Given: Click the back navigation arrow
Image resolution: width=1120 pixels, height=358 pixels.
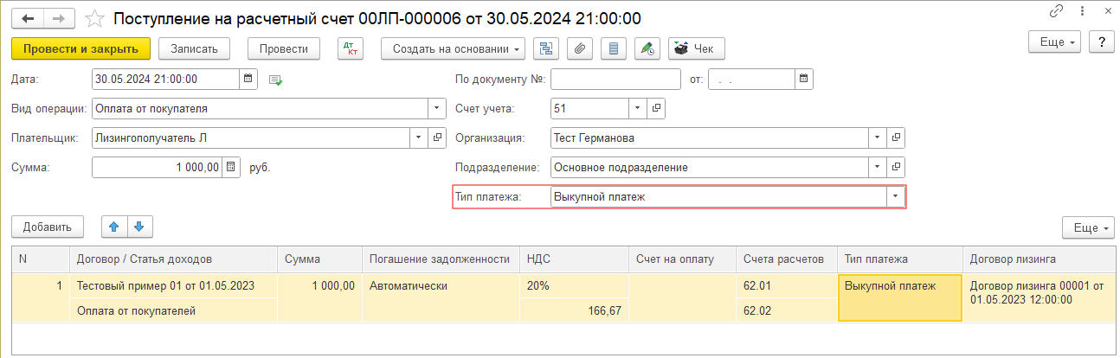Looking at the screenshot, I should point(28,18).
